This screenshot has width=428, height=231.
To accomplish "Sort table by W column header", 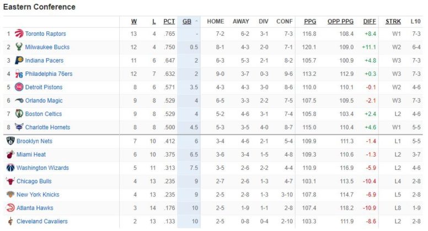I will [x=134, y=21].
